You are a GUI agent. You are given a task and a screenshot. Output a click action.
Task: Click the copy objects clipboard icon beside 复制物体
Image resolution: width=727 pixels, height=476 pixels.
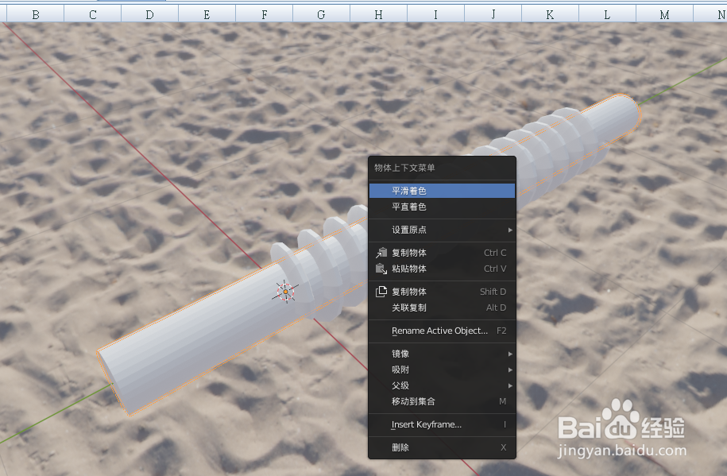coord(380,253)
